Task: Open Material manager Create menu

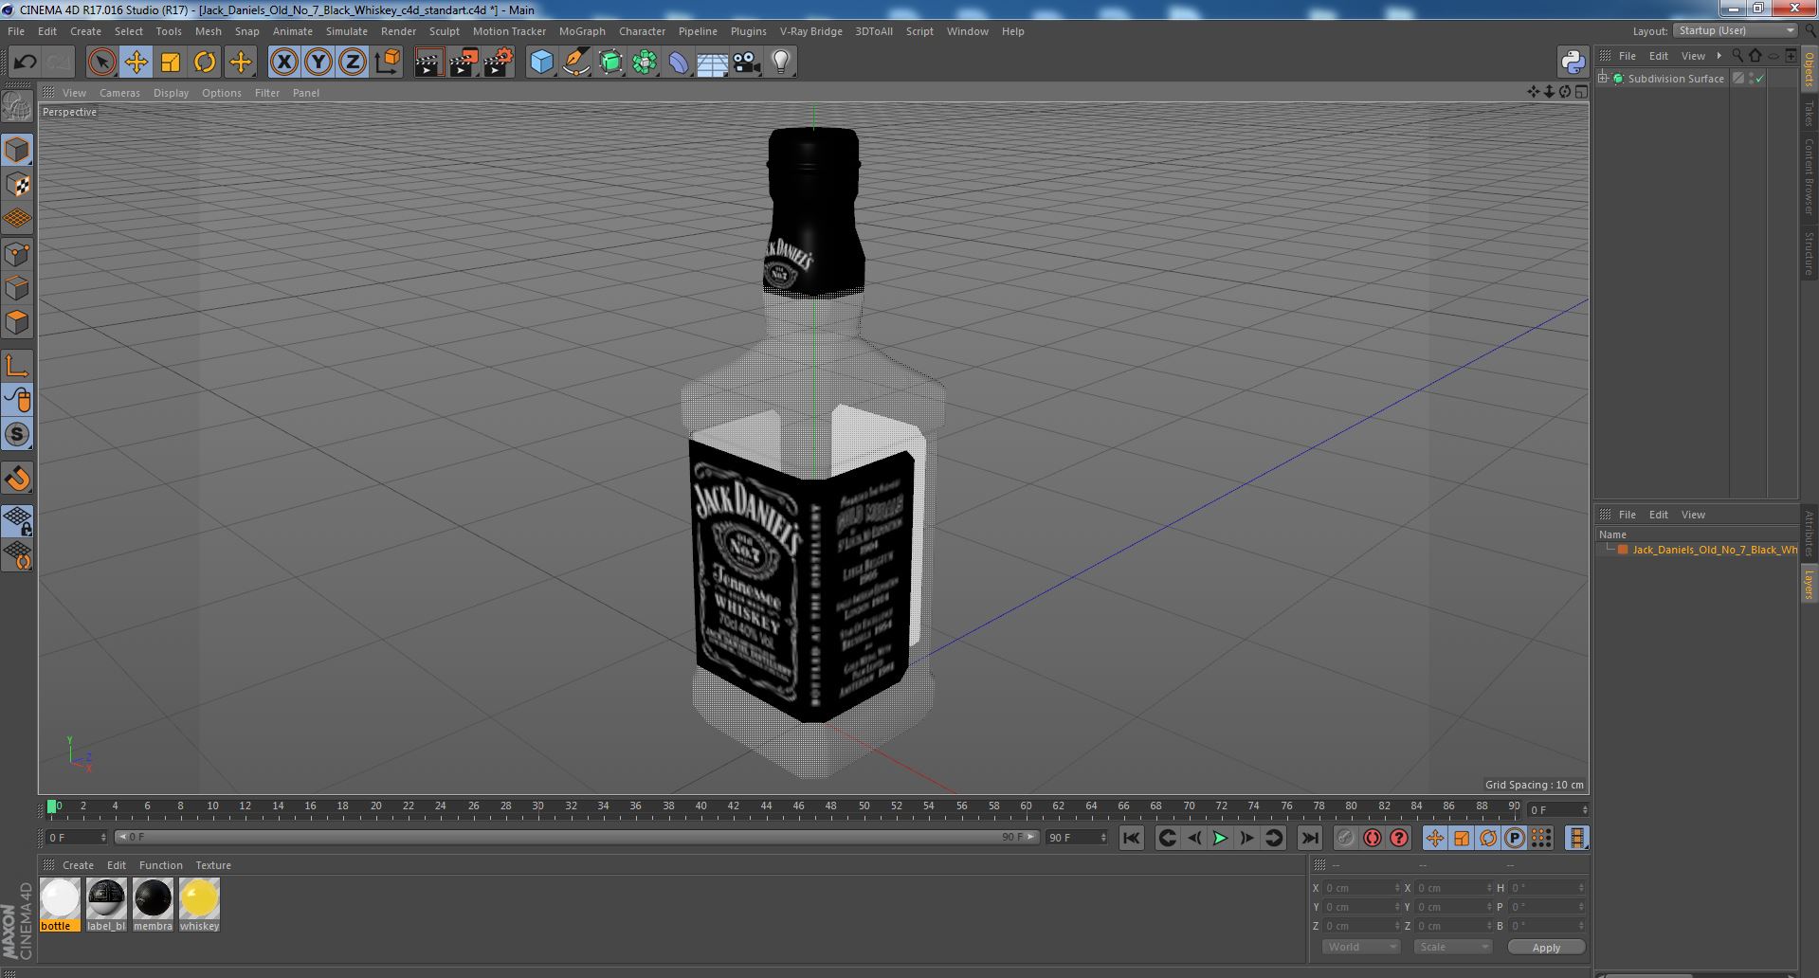Action: coord(78,865)
